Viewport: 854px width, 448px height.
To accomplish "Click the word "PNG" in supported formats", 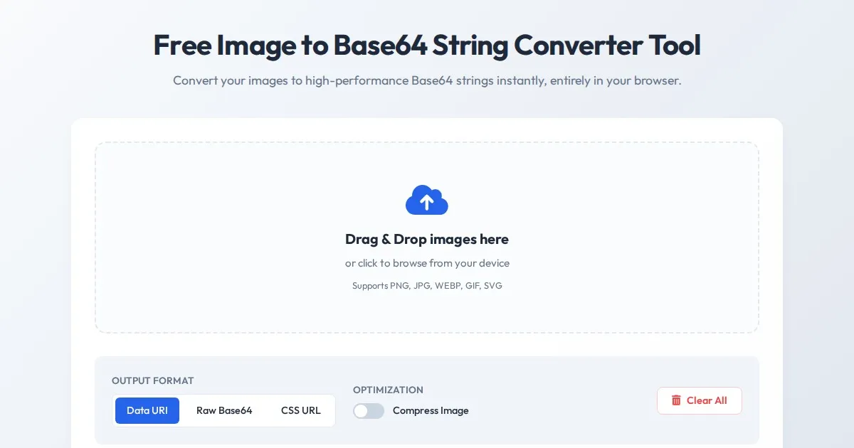I will click(399, 286).
